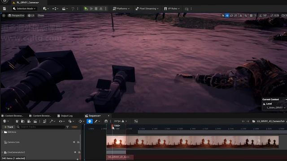Open the play options three-dot menu
This screenshot has width=287, height=161.
pyautogui.click(x=106, y=8)
